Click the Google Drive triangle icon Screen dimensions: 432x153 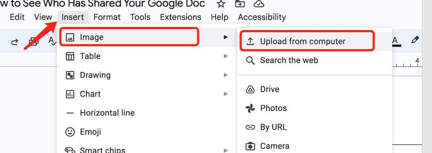[x=250, y=89]
